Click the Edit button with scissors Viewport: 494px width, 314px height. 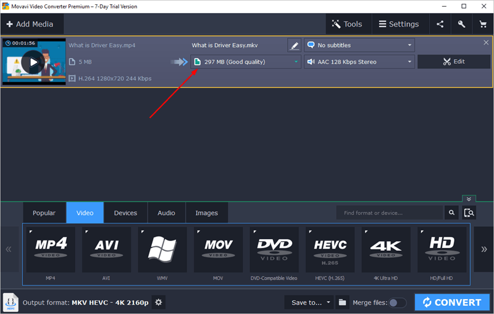tap(454, 62)
